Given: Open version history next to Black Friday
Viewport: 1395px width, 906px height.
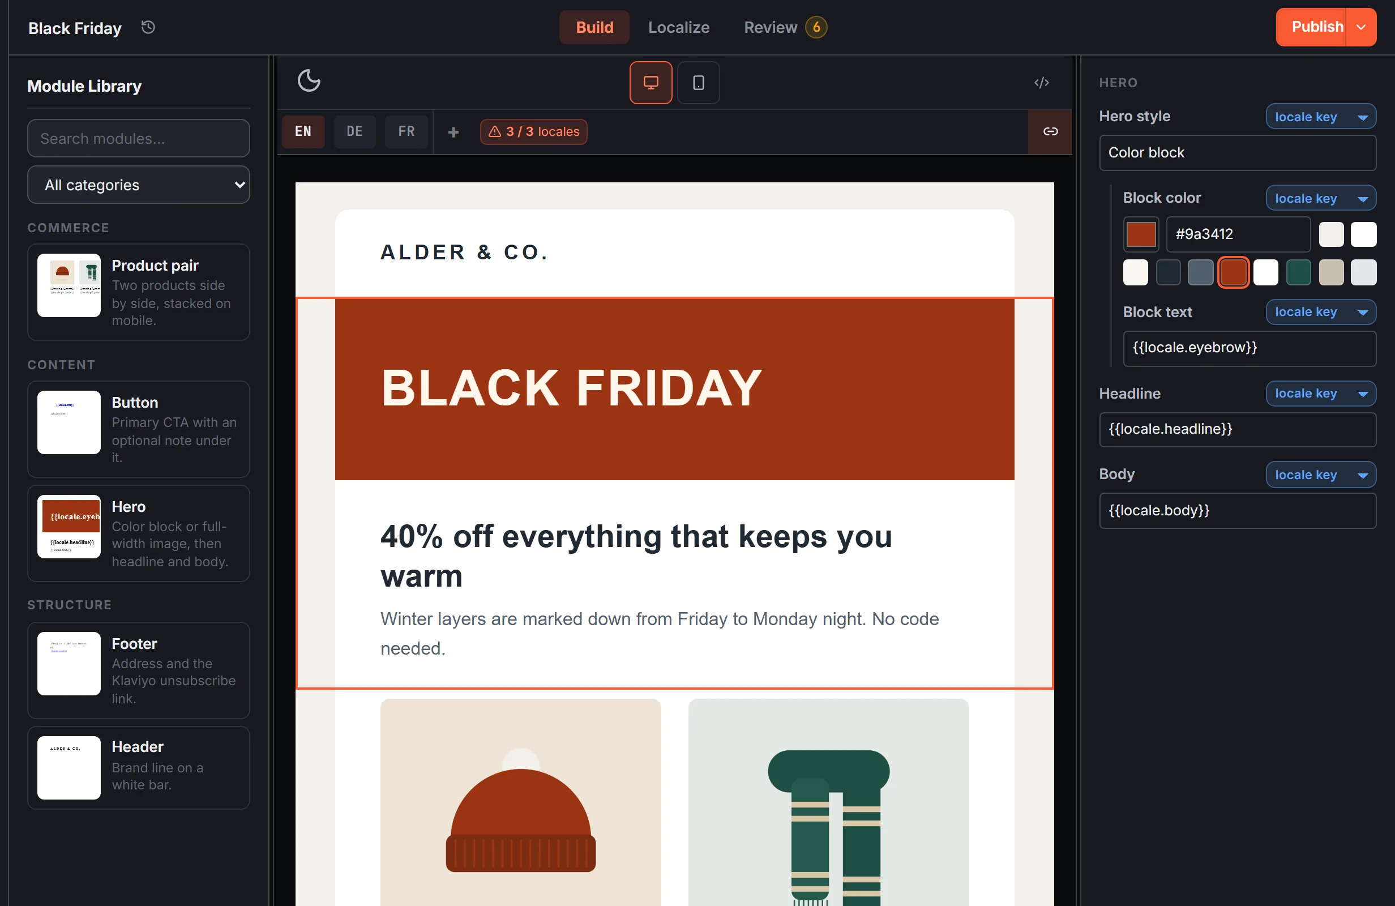Looking at the screenshot, I should 148,28.
